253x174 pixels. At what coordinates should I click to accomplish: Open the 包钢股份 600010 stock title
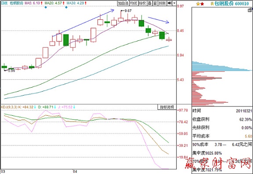(x=232, y=4)
